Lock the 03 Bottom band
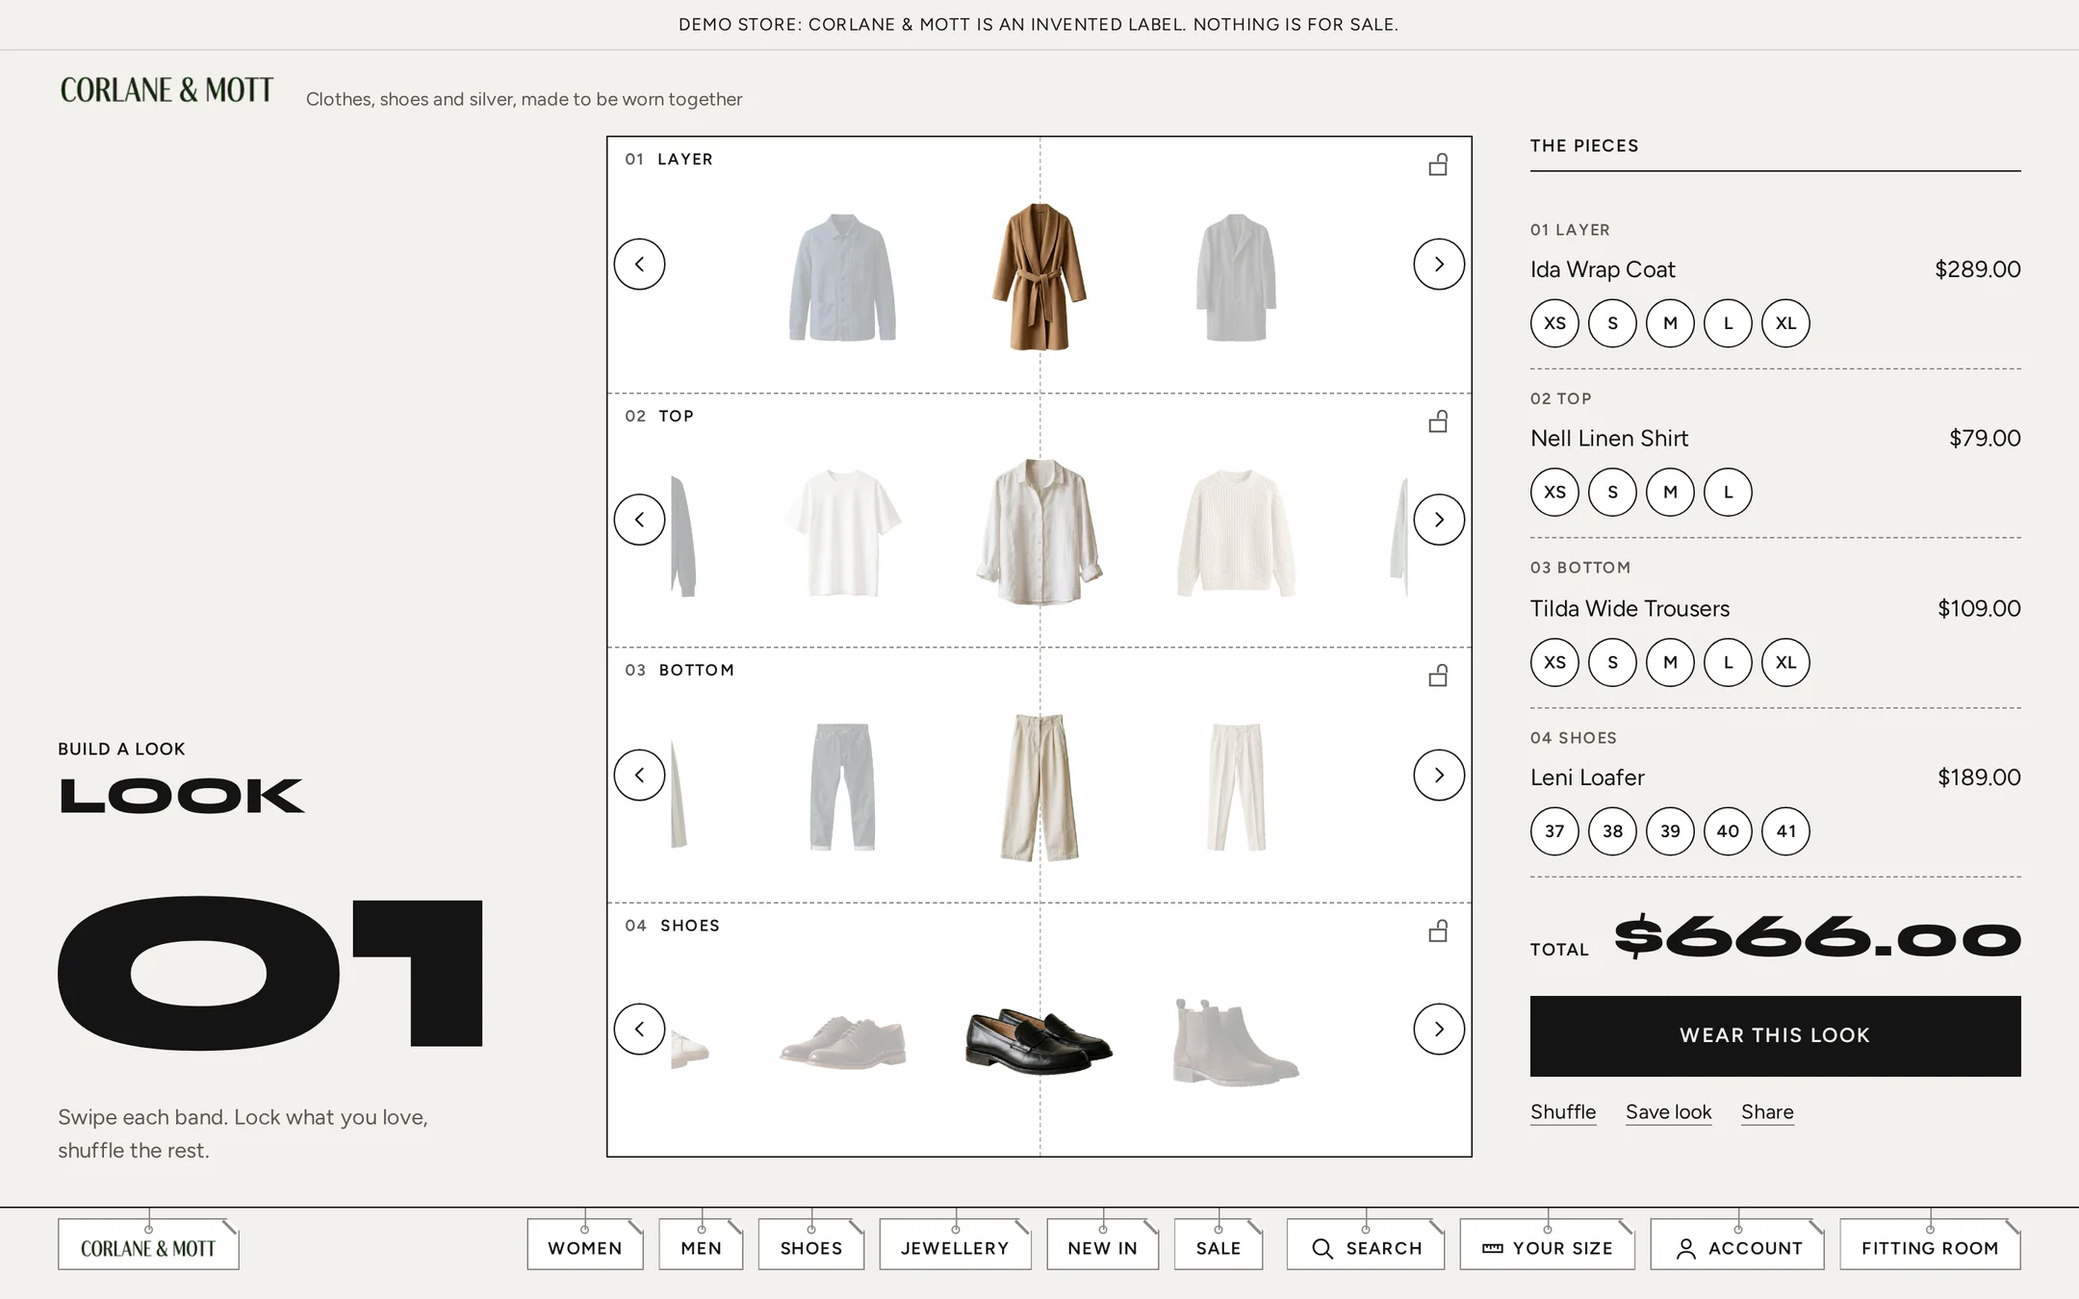Image resolution: width=2079 pixels, height=1299 pixels. pyautogui.click(x=1438, y=675)
